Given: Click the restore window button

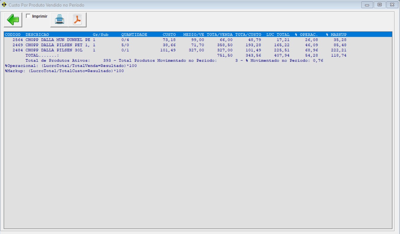Looking at the screenshot, I should 380,5.
